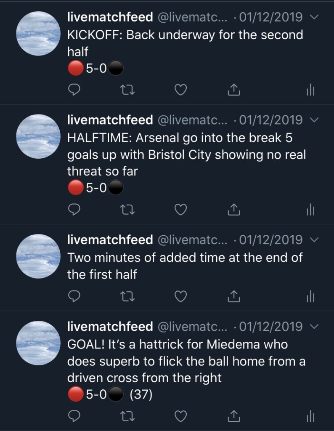334x431 pixels.
Task: Share the two minutes added time tweet
Action: (234, 297)
